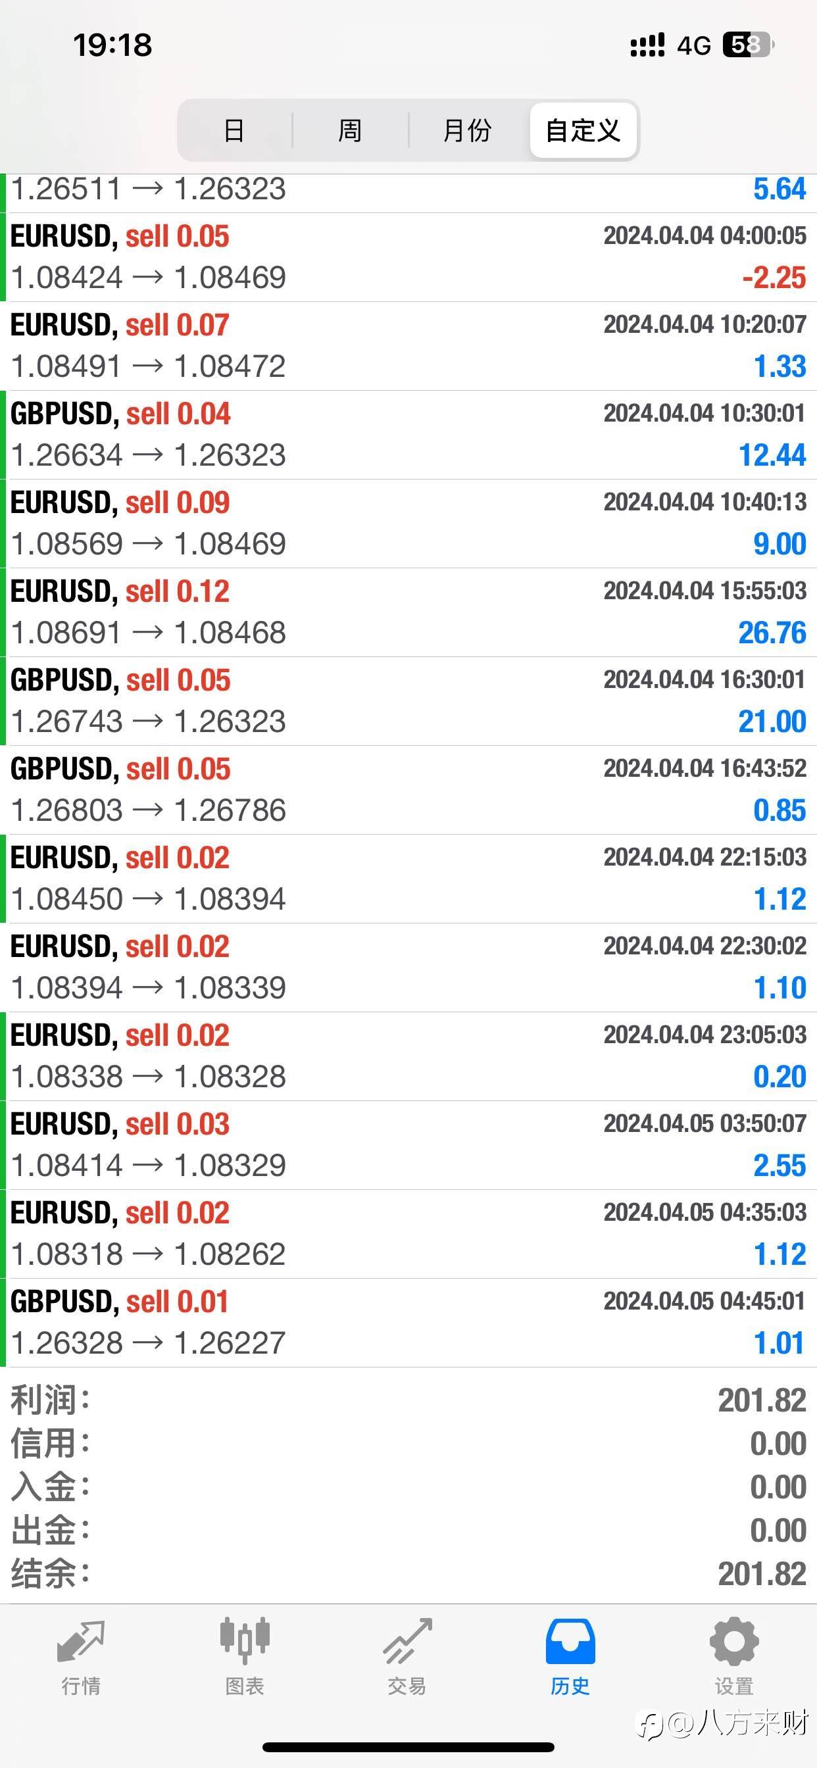The width and height of the screenshot is (817, 1768).
Task: Open EURUSD sell 0.05 trade with -2.25 loss
Action: click(408, 257)
